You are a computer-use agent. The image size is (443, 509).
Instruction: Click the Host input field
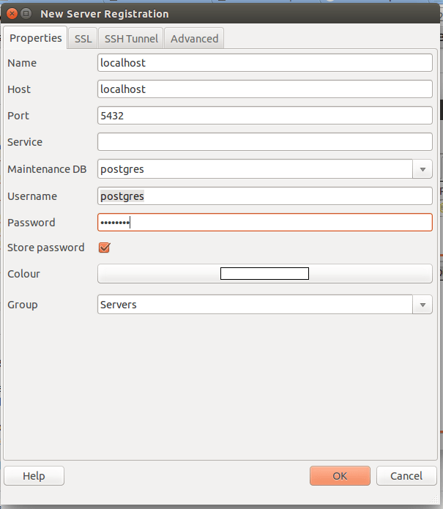(x=265, y=89)
